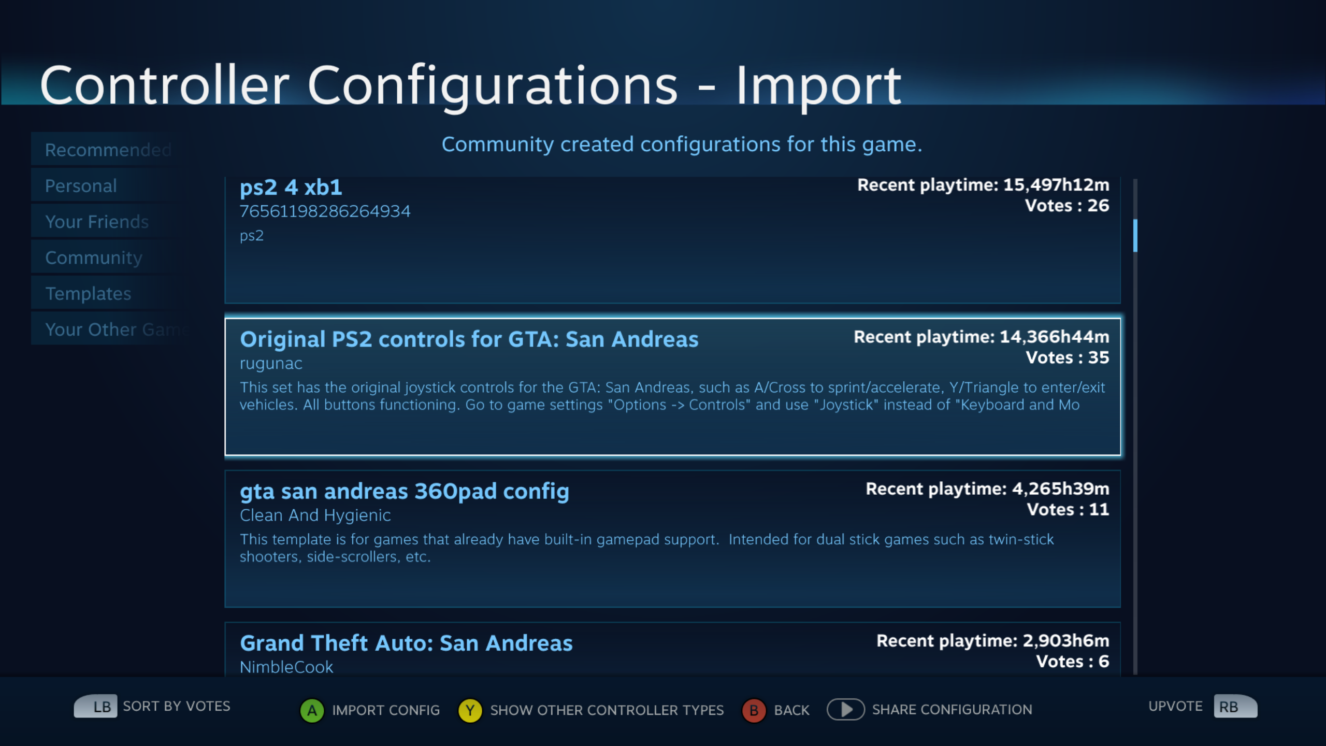The width and height of the screenshot is (1326, 746).
Task: Show Your Friends configurations
Action: 97,222
